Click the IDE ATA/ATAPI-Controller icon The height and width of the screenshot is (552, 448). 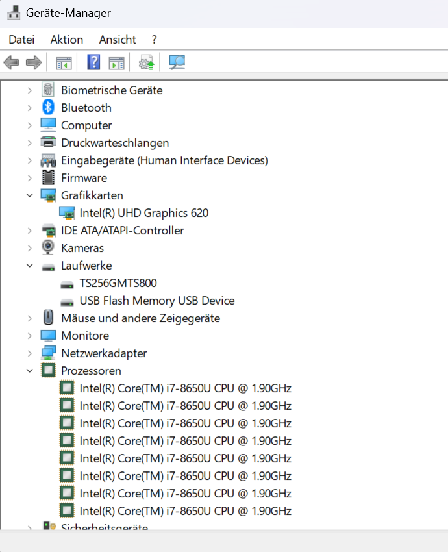[49, 231]
